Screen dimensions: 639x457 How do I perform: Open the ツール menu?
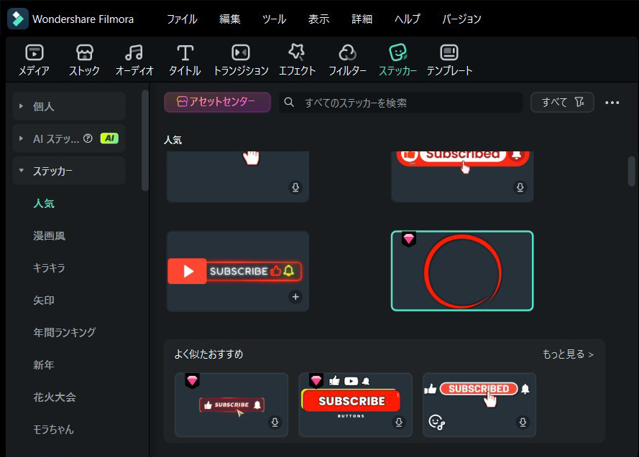click(274, 19)
